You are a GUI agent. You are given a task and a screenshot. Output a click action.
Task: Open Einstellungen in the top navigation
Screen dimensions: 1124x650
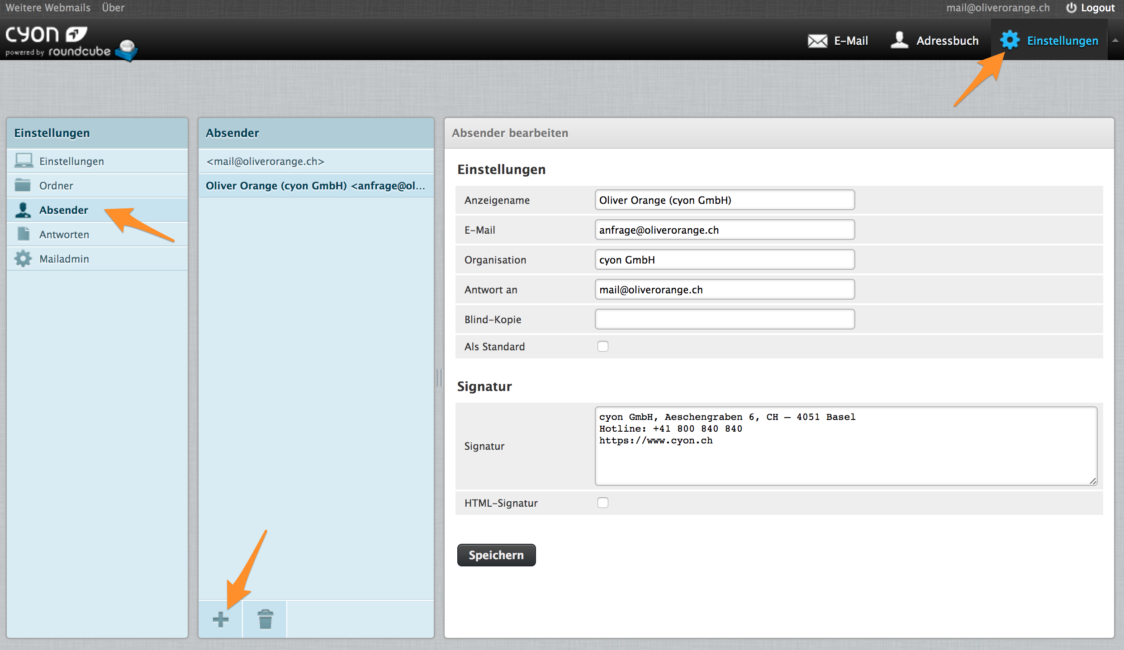1049,41
